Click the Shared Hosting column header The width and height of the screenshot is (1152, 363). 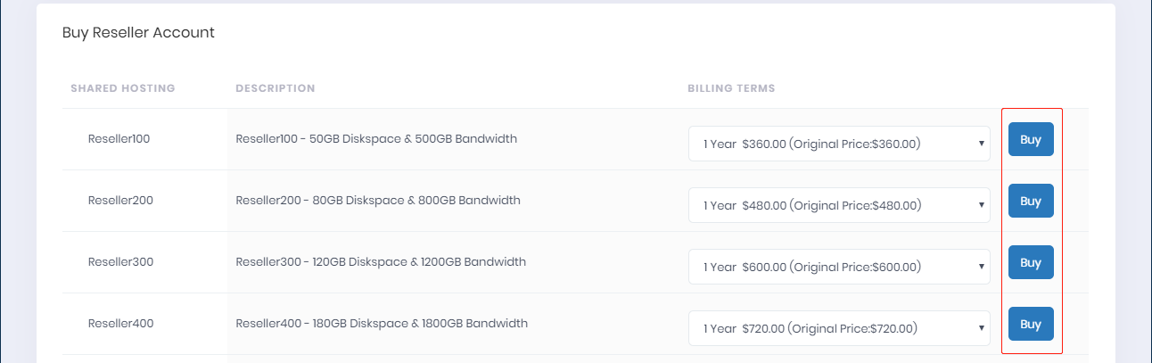pos(122,88)
